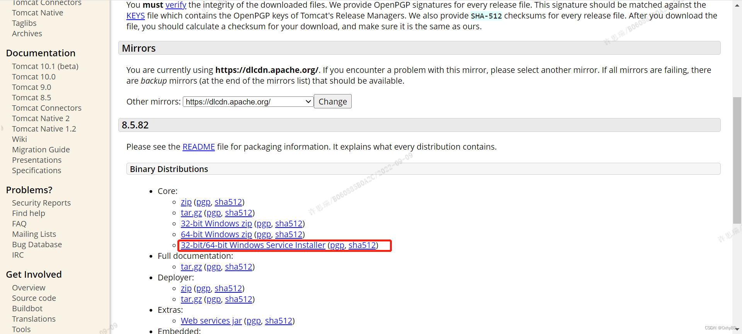Open pgp link for 64-bit Windows zip
The image size is (742, 334).
(x=264, y=234)
